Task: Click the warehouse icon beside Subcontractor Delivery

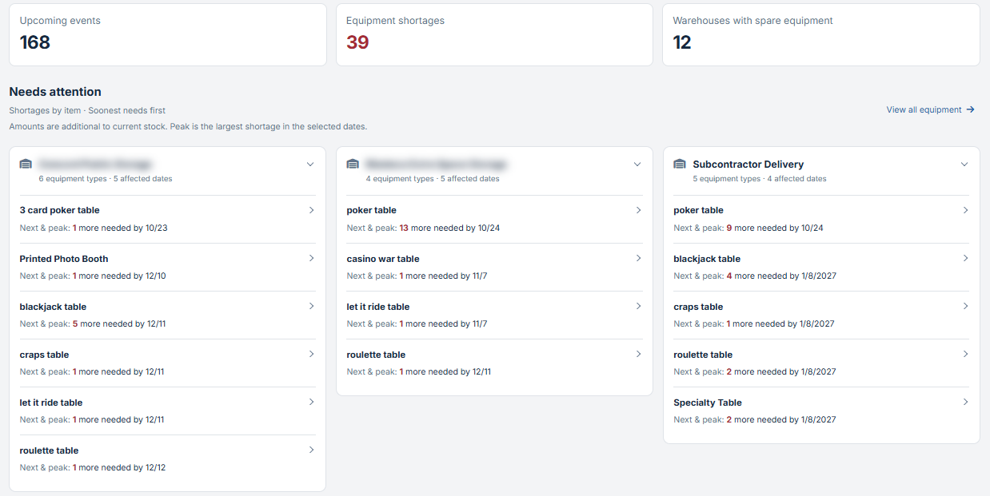Action: [680, 165]
